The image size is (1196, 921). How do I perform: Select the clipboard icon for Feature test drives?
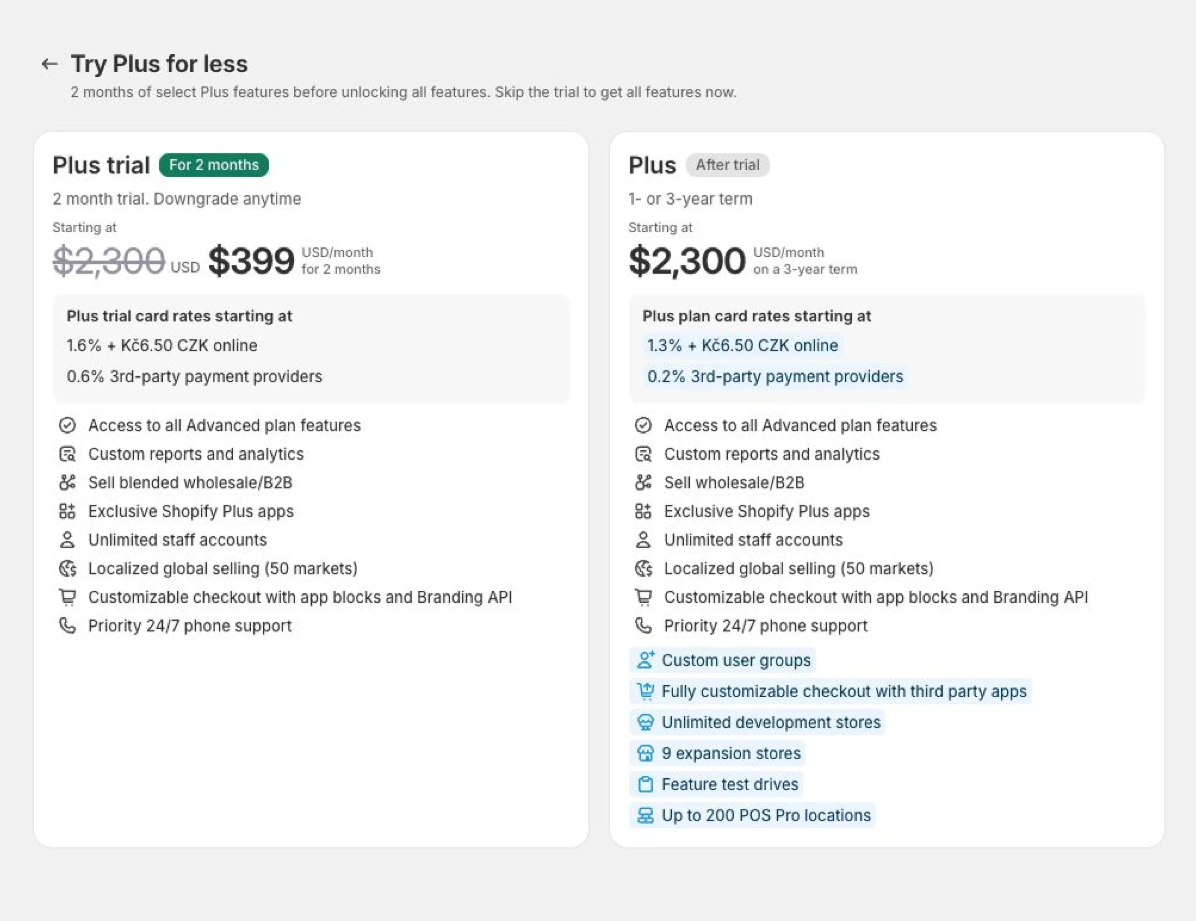pyautogui.click(x=646, y=784)
